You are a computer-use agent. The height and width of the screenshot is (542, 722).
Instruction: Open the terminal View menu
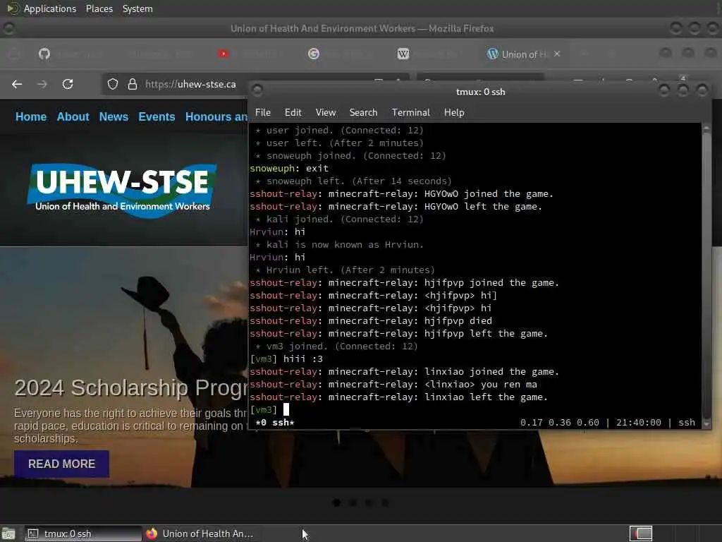pos(326,112)
